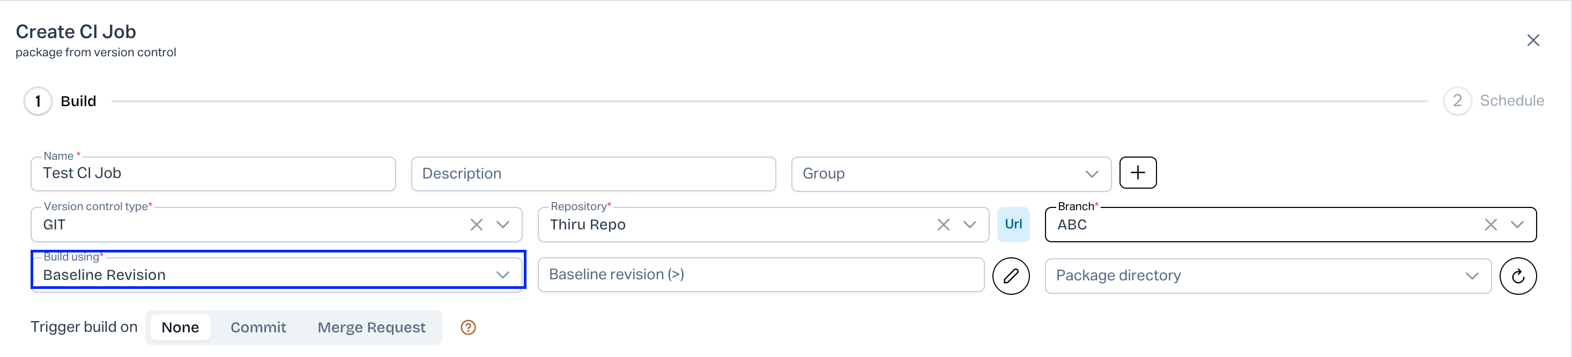1572x357 pixels.
Task: Clear the Thiru Repo repository selection
Action: (944, 225)
